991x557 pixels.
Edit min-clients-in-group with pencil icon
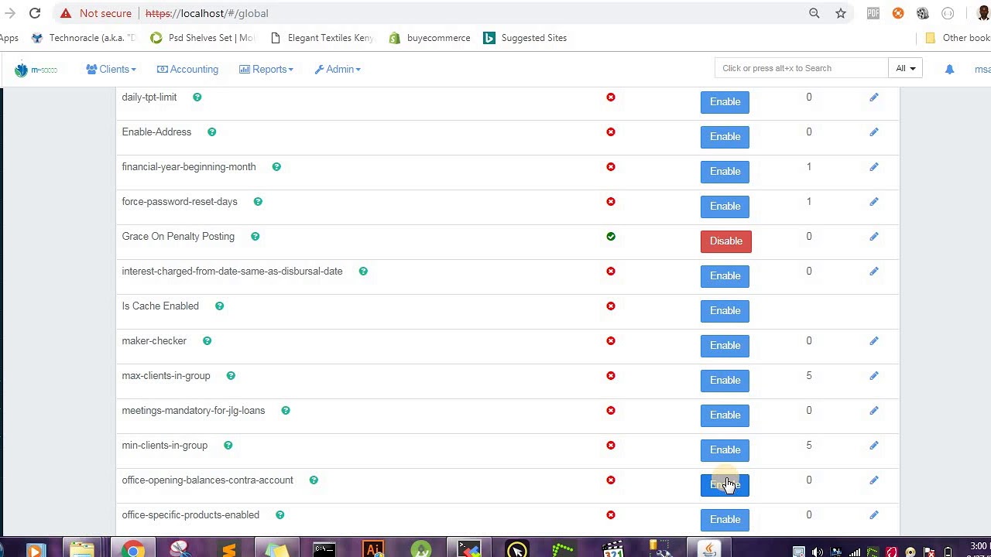[x=874, y=446]
